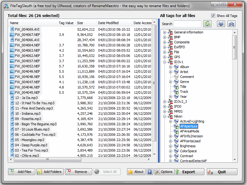Viewport: 247px width, 185px height.
Task: Toggle the Show All Tags checkbox
Action: coord(213,15)
